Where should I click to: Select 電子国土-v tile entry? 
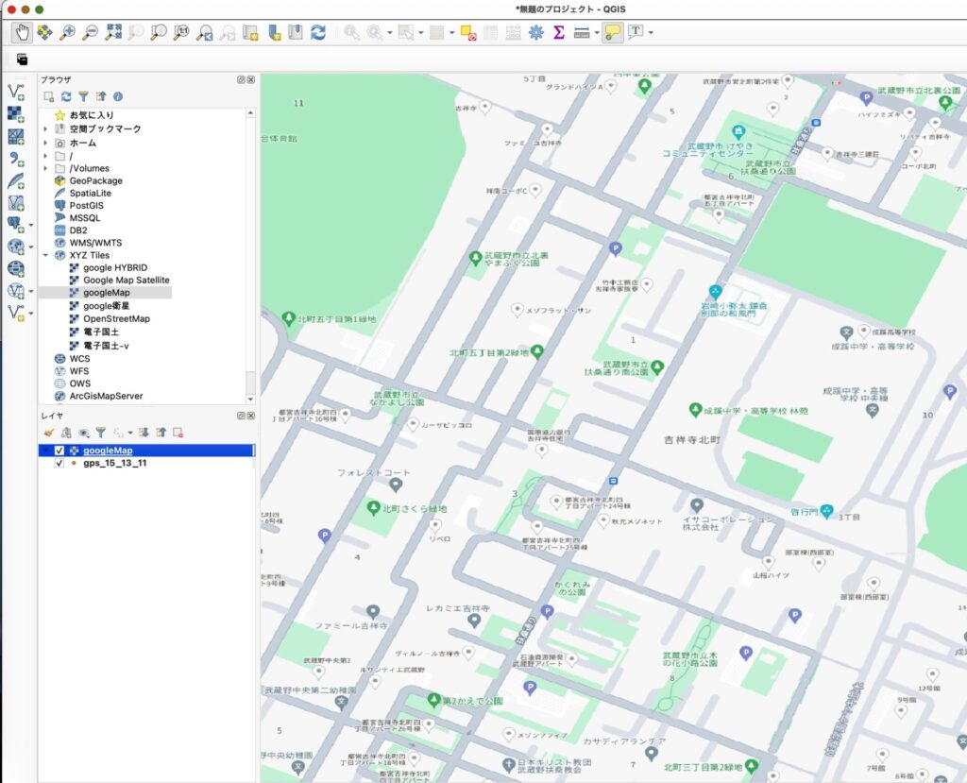[x=106, y=346]
